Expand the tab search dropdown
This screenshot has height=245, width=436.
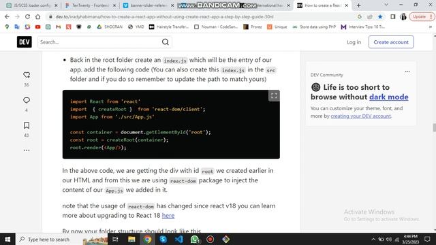386,5
